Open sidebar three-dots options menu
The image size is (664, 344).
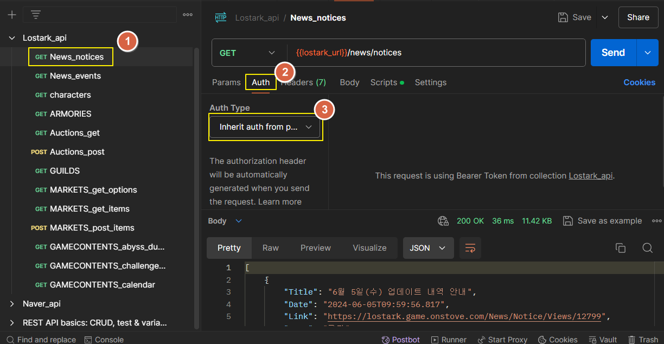tap(188, 15)
